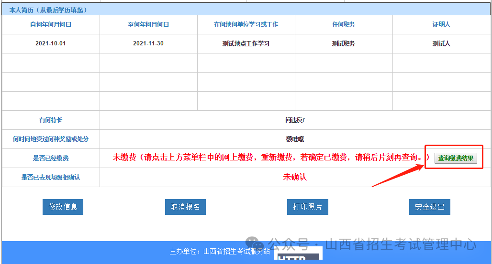
Task: Click the 何时何地受过何种奖励或处分 label
Action: (x=51, y=139)
